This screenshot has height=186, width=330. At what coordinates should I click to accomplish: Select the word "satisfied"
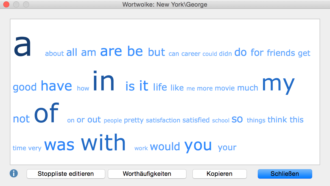pyautogui.click(x=196, y=120)
